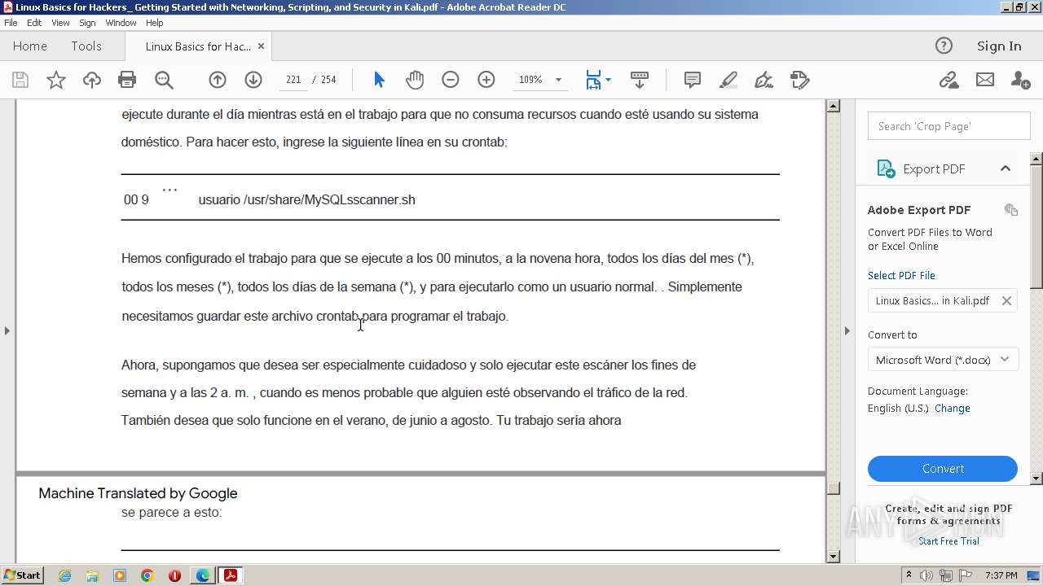Viewport: 1043px width, 586px height.
Task: Share a link to the file
Action: [x=948, y=80]
